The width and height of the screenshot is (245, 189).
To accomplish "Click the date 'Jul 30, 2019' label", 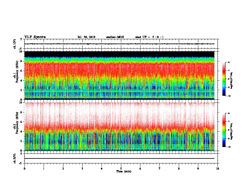I will [86, 37].
